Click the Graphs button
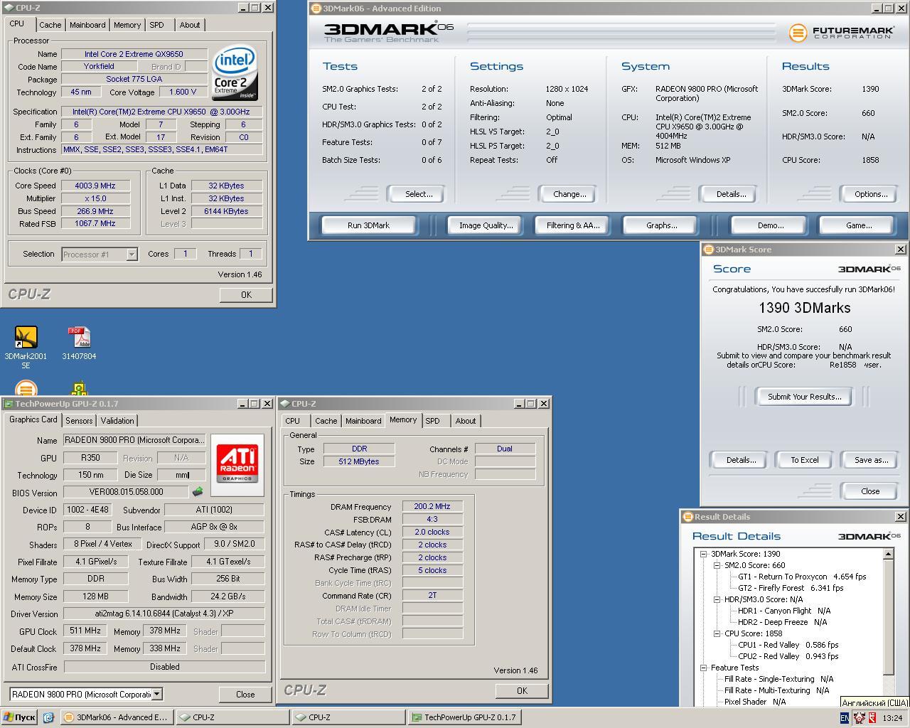This screenshot has width=910, height=728. [661, 225]
